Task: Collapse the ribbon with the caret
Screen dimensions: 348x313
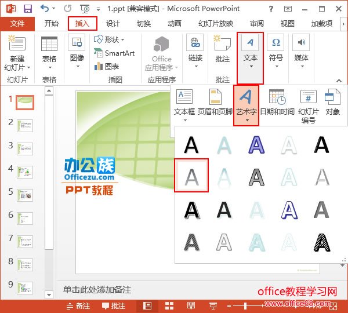Action: tap(339, 81)
